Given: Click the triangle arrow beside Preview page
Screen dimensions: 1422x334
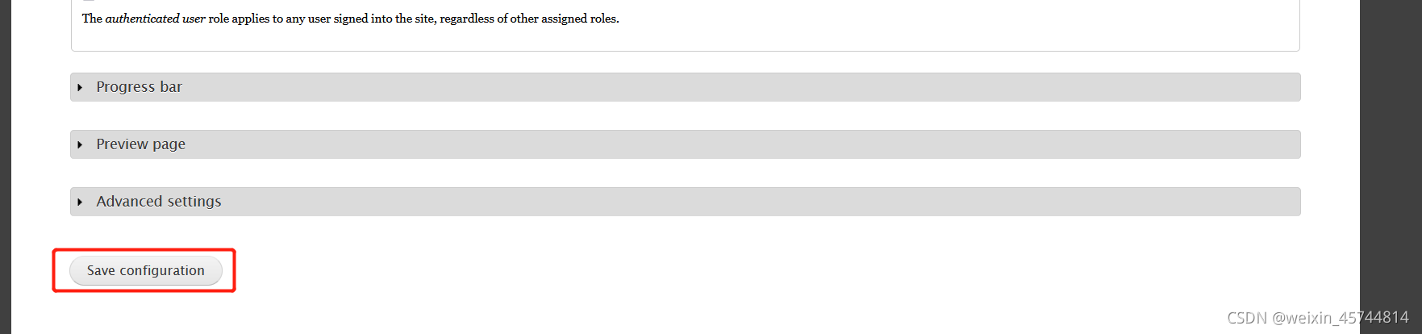Looking at the screenshot, I should pyautogui.click(x=80, y=144).
